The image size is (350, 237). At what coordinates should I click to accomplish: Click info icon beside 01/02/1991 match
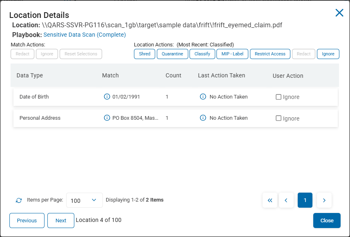107,97
